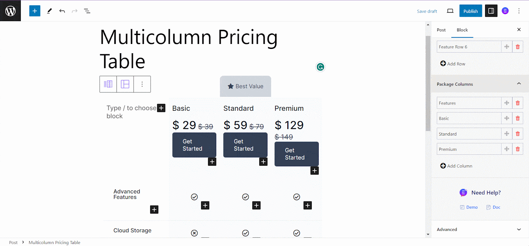Open the block inserter with the plus icon
The height and width of the screenshot is (246, 529).
(34, 11)
